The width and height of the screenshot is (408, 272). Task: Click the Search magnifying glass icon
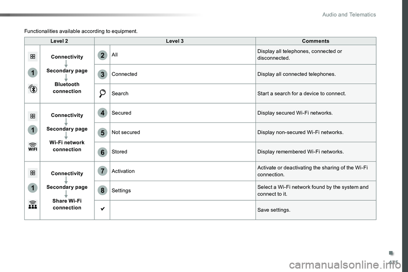coord(102,93)
